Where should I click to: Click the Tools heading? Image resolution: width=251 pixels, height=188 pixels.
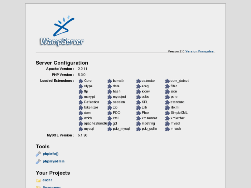coord(42,147)
